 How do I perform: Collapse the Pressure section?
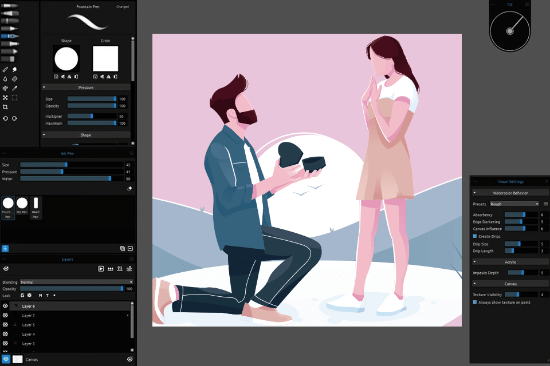point(43,87)
